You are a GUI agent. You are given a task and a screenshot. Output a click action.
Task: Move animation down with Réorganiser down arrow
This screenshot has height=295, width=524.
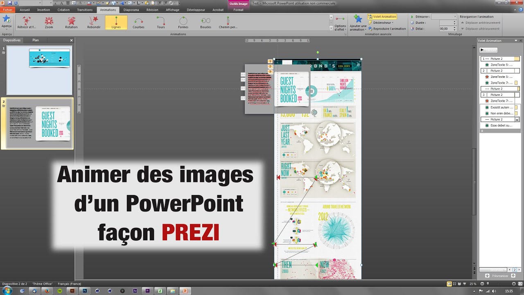point(513,276)
